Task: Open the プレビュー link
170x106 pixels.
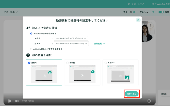Action: click(147, 12)
